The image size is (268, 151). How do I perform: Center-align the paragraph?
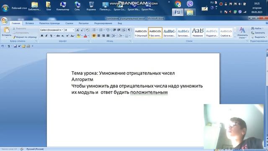(x=99, y=36)
